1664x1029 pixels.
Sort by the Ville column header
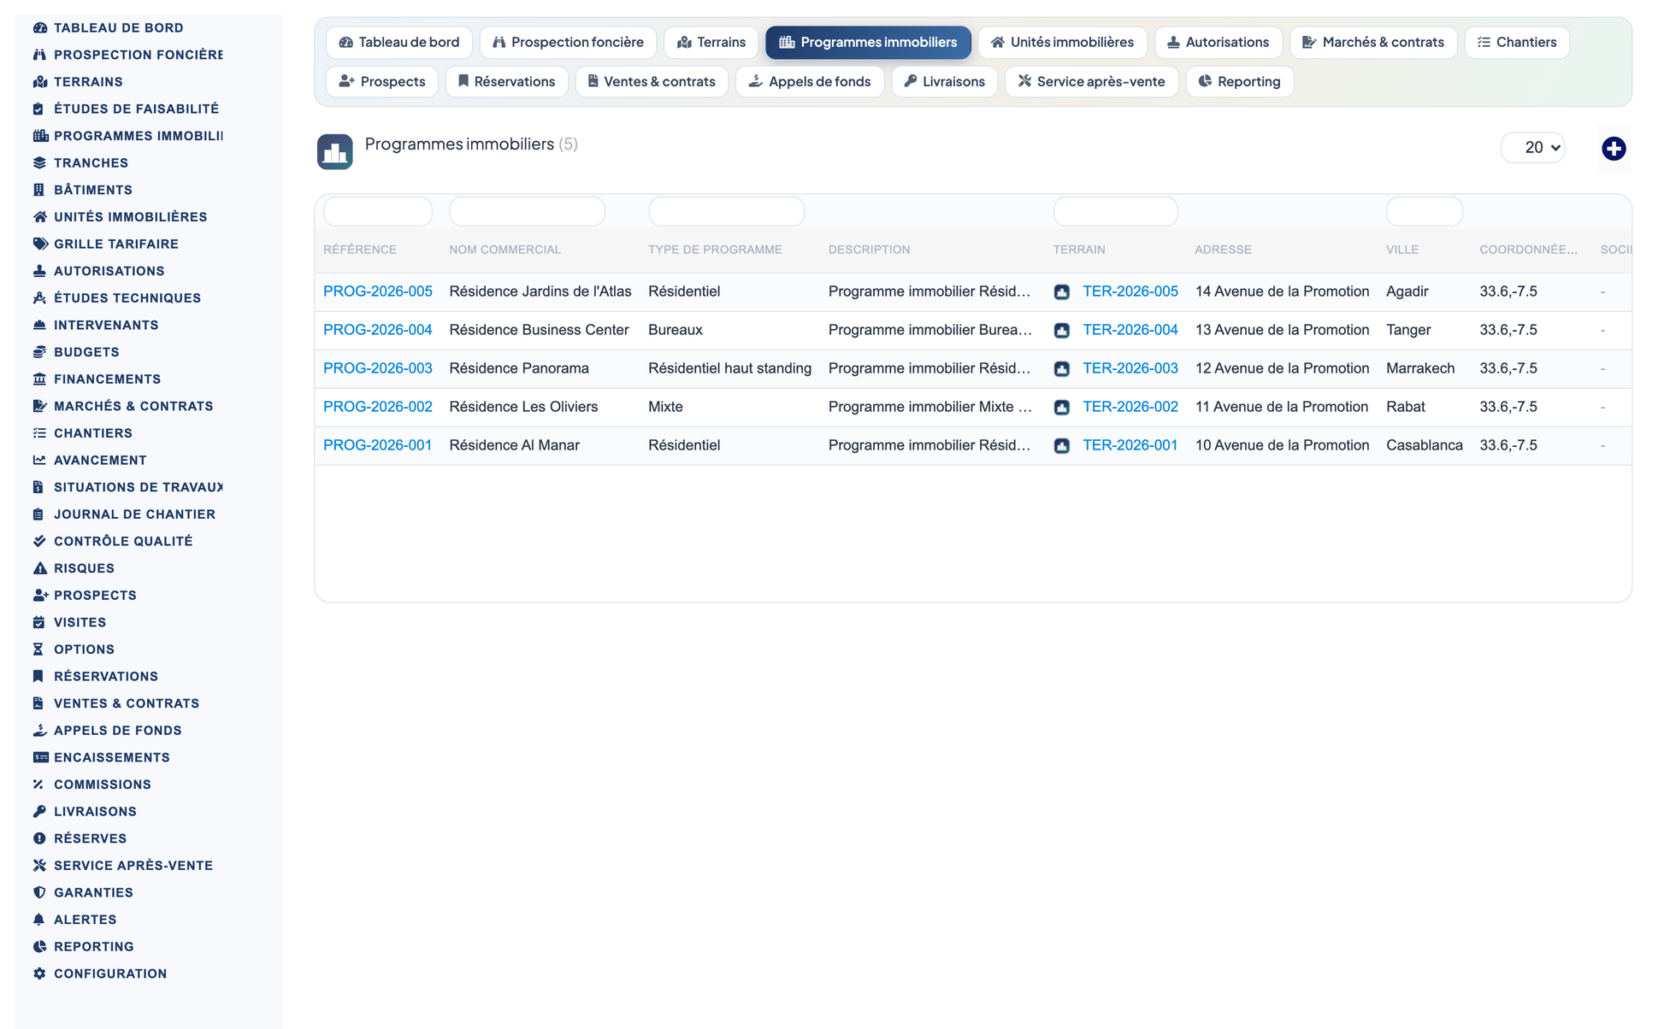point(1402,250)
